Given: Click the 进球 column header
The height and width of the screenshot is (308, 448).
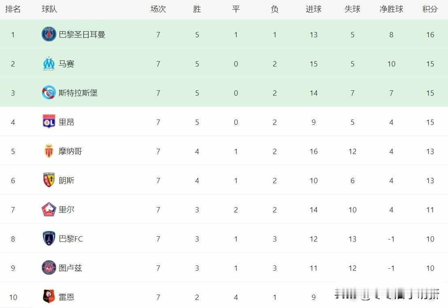Looking at the screenshot, I should click(x=313, y=9).
